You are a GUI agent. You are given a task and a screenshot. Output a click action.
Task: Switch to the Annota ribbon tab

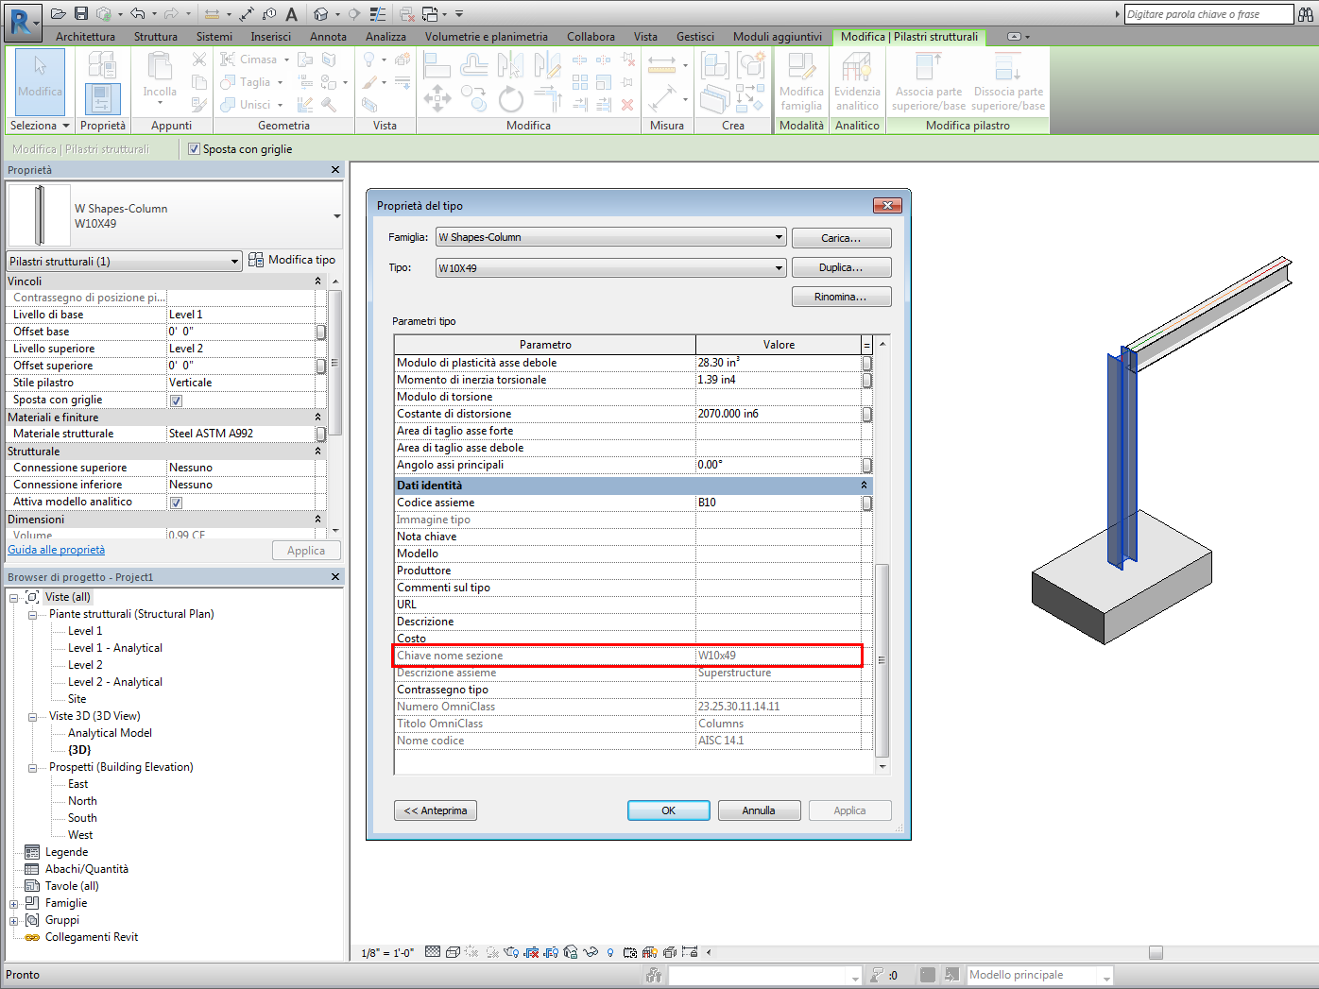(328, 37)
